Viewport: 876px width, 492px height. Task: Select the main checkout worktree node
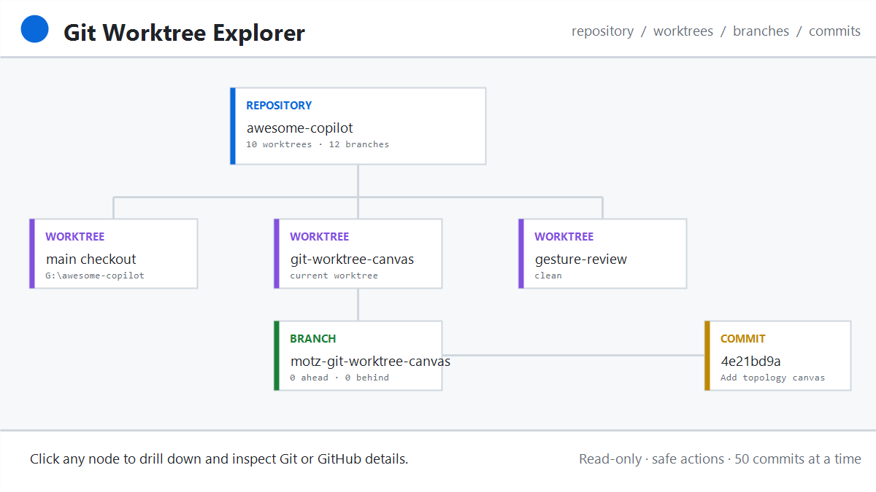point(113,254)
